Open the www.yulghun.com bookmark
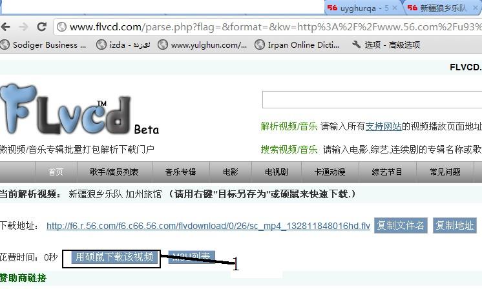 (202, 45)
